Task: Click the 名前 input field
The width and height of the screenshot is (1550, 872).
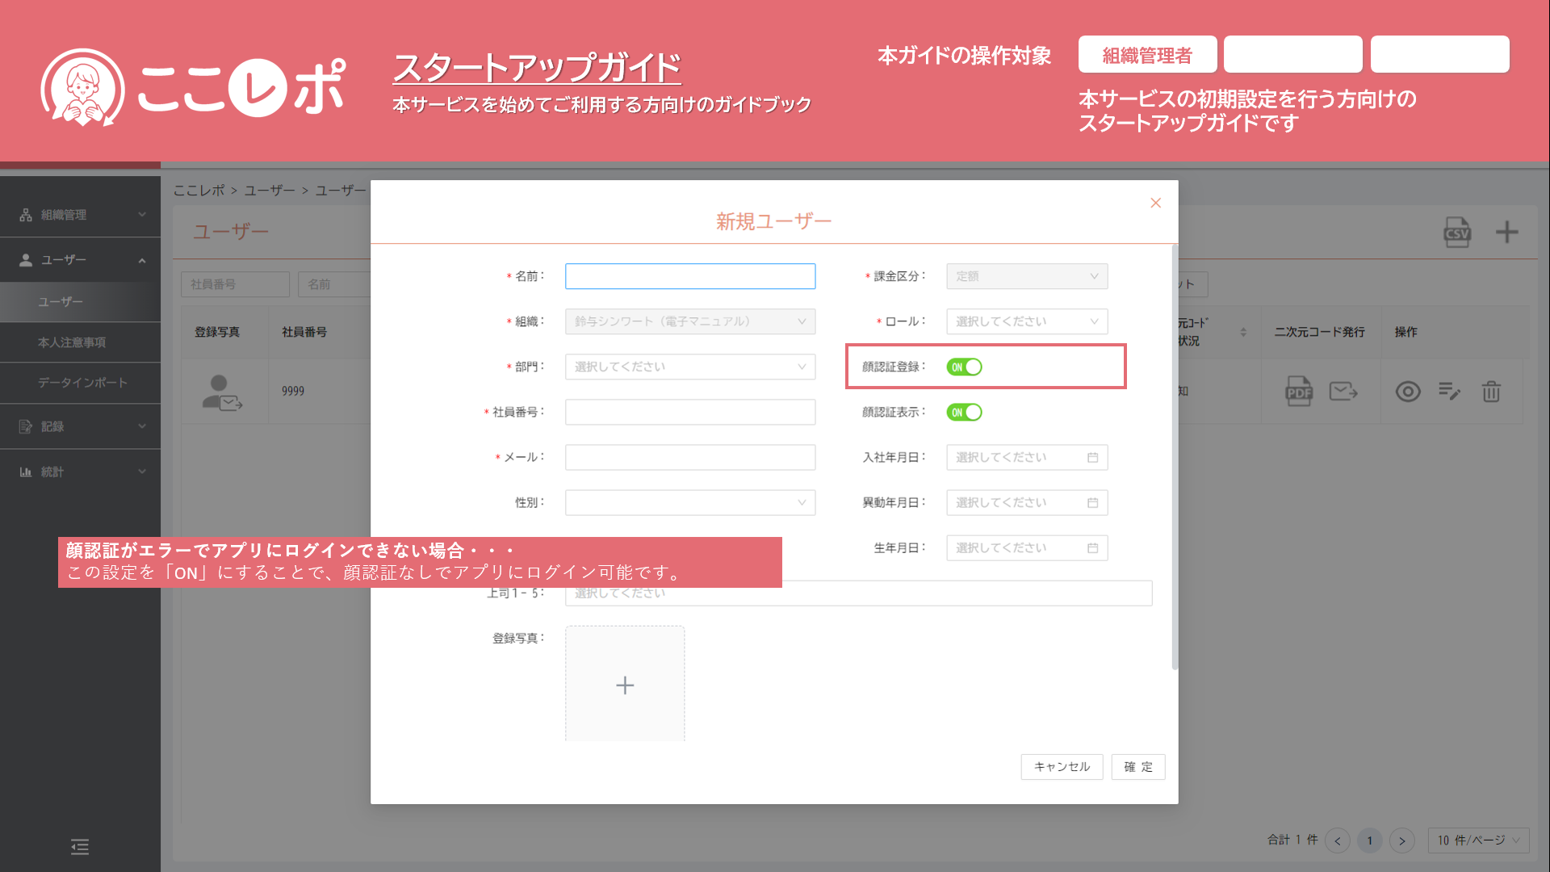Action: [x=689, y=276]
